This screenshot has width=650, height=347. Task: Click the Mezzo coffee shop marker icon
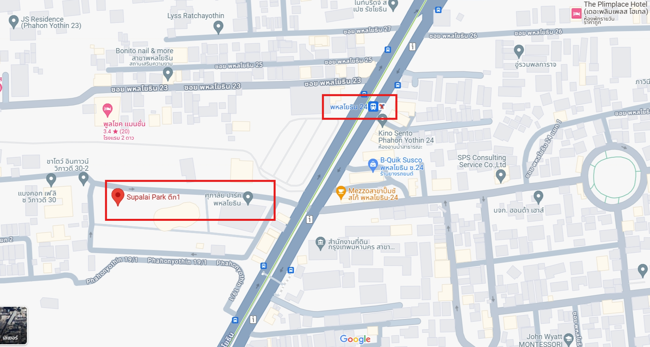point(341,193)
